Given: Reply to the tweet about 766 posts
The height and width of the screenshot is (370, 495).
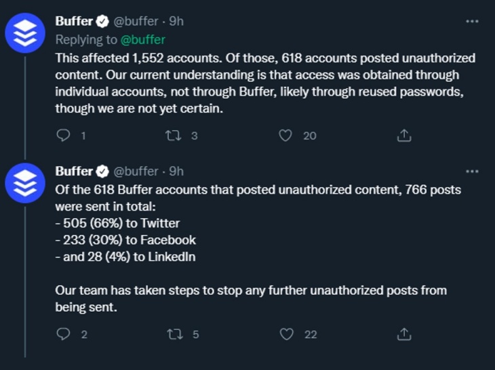Looking at the screenshot, I should (63, 334).
